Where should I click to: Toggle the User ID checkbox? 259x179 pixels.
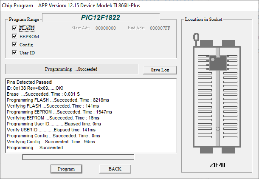(14, 53)
